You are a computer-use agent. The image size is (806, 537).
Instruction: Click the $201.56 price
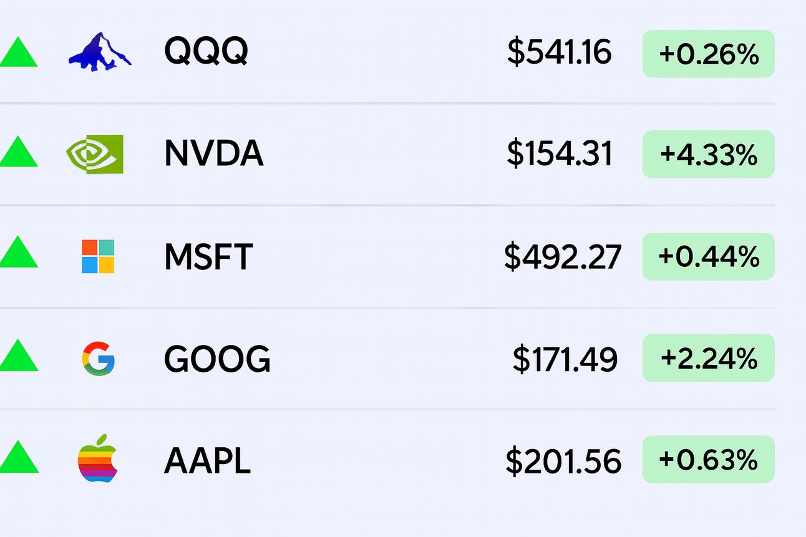tap(563, 462)
